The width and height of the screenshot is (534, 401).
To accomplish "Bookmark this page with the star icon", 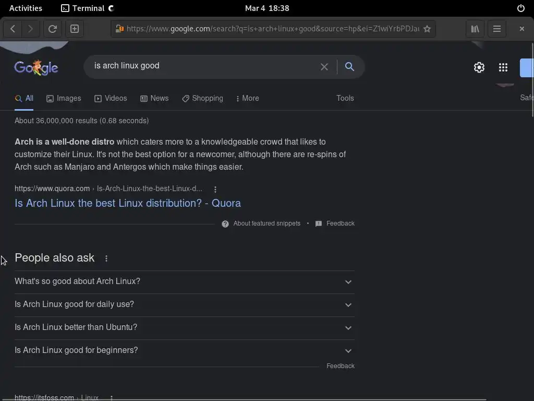I will coord(427,29).
